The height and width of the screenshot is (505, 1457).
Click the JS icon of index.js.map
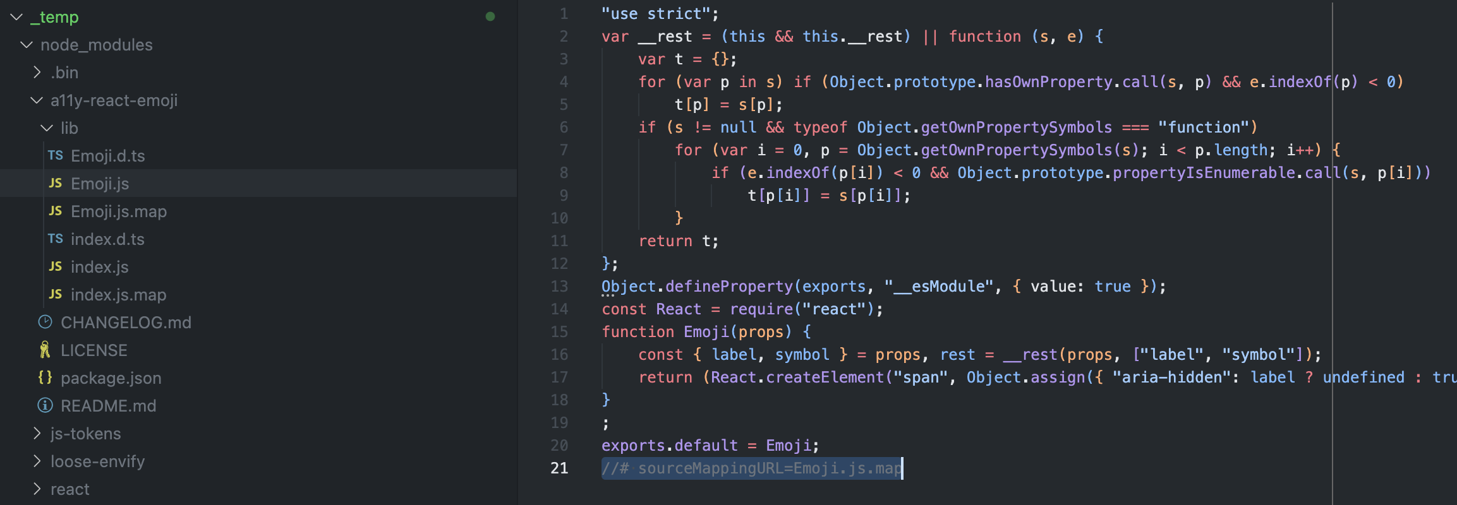click(56, 294)
